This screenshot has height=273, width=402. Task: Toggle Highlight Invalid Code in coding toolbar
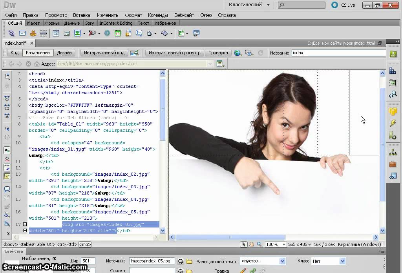pos(7,159)
